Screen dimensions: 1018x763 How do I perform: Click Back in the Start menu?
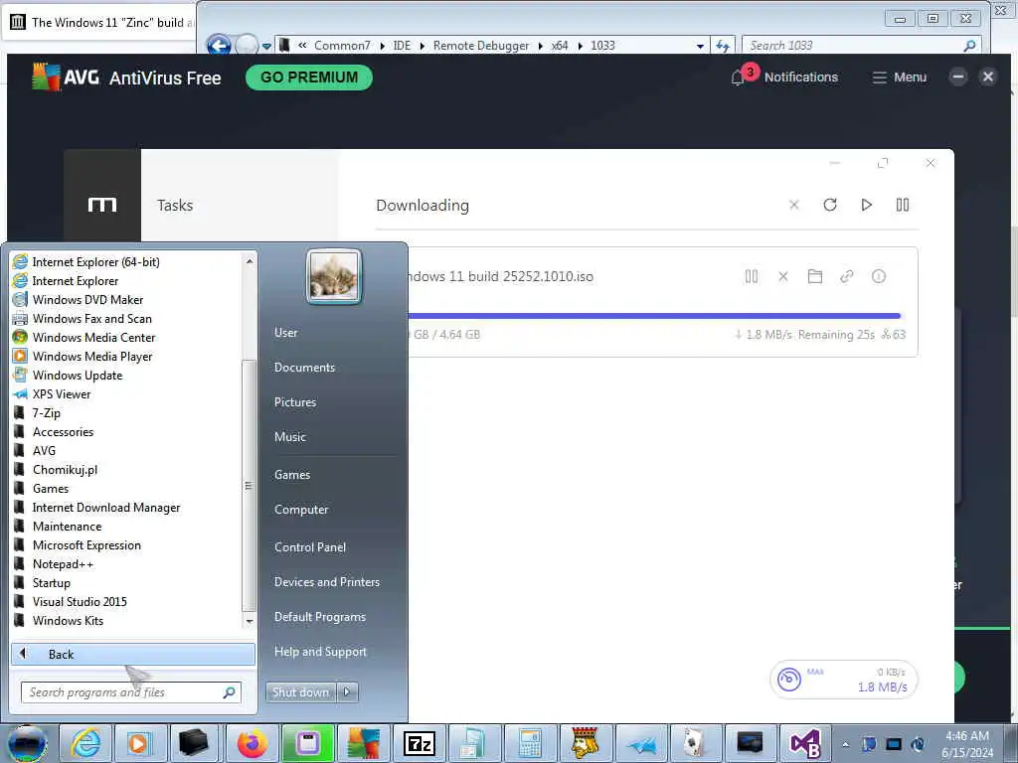(133, 654)
